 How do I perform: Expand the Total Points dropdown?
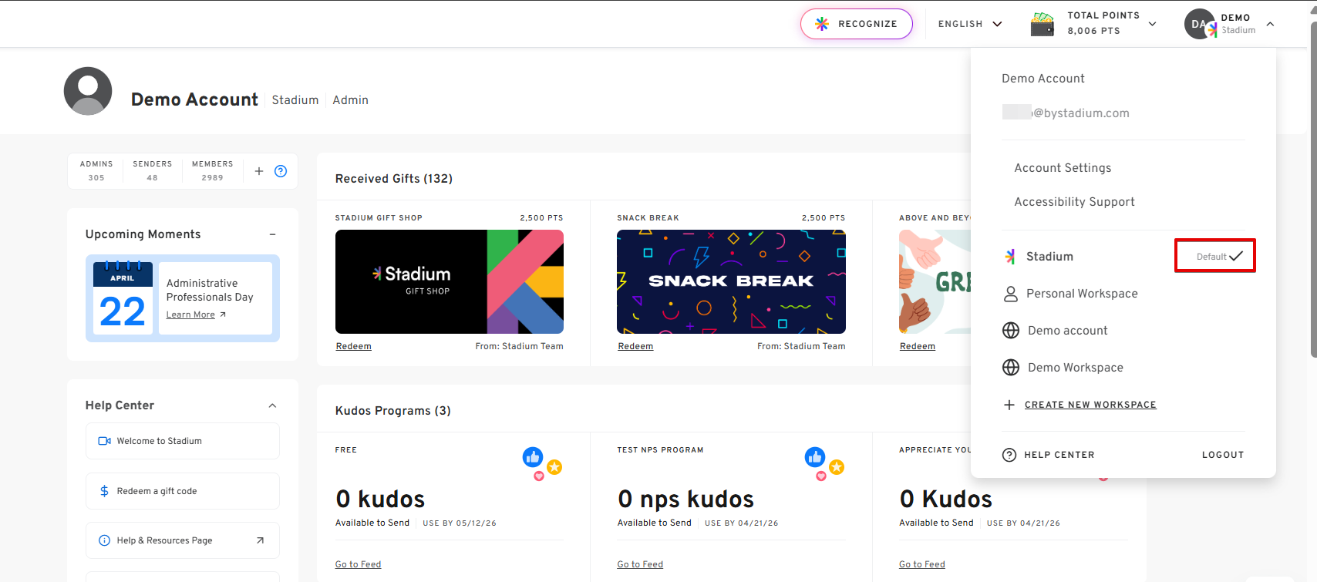pyautogui.click(x=1152, y=24)
